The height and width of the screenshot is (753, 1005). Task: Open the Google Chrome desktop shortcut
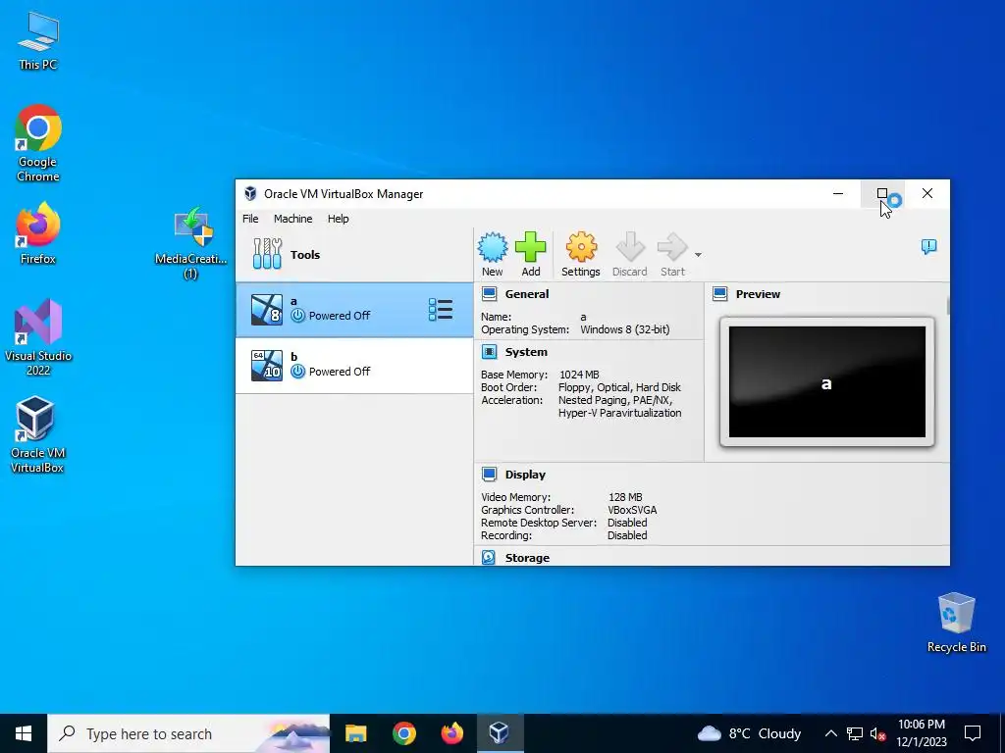coord(38,143)
